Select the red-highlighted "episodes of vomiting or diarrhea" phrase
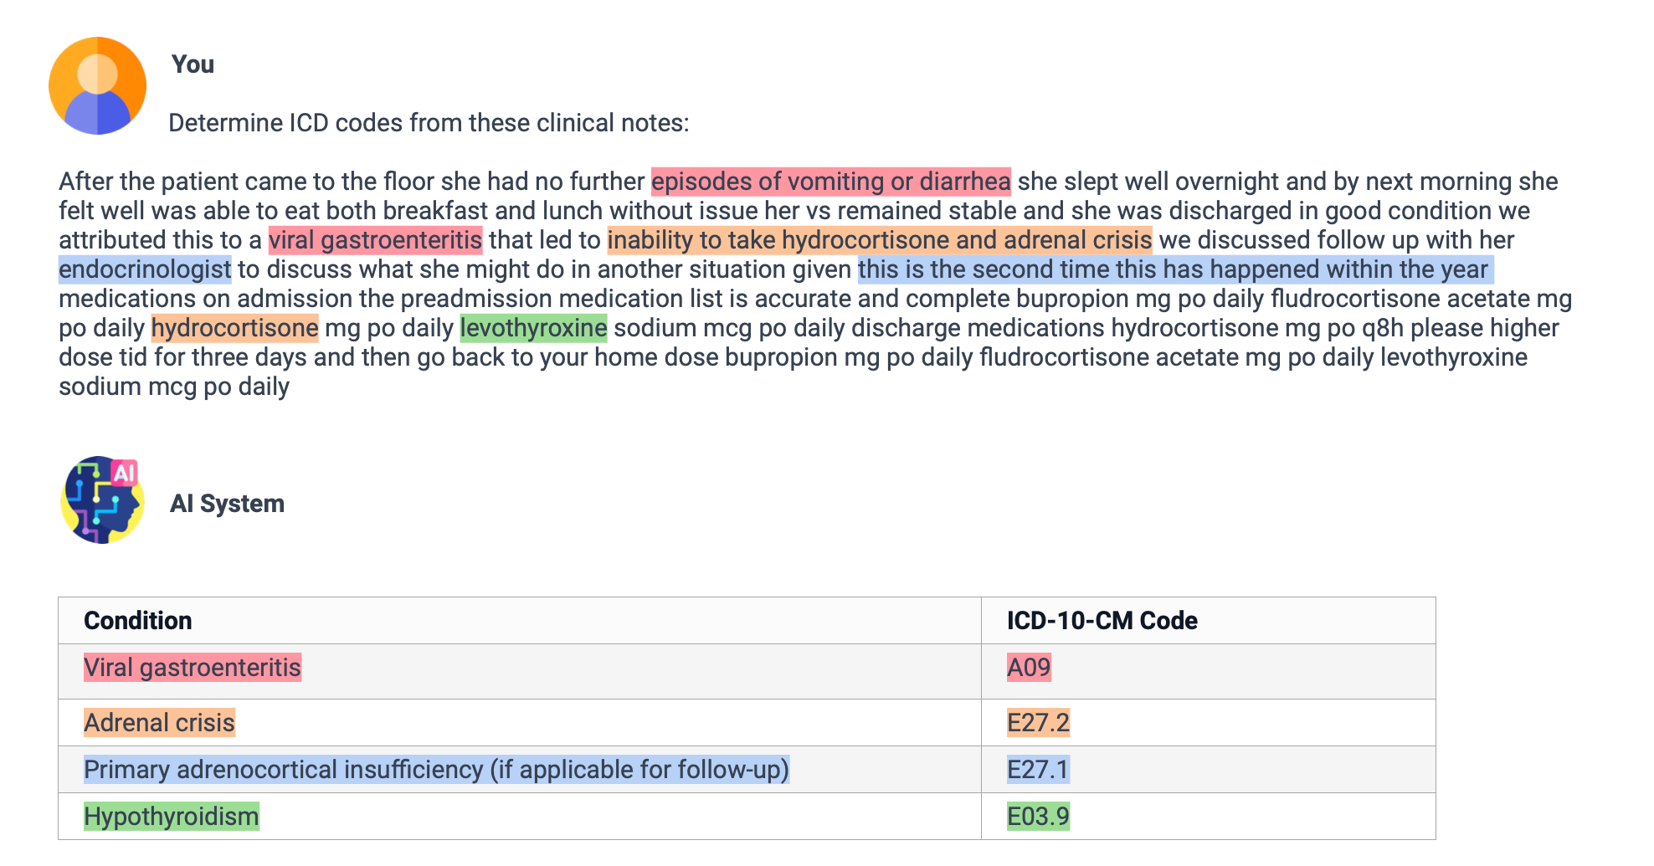 click(830, 182)
